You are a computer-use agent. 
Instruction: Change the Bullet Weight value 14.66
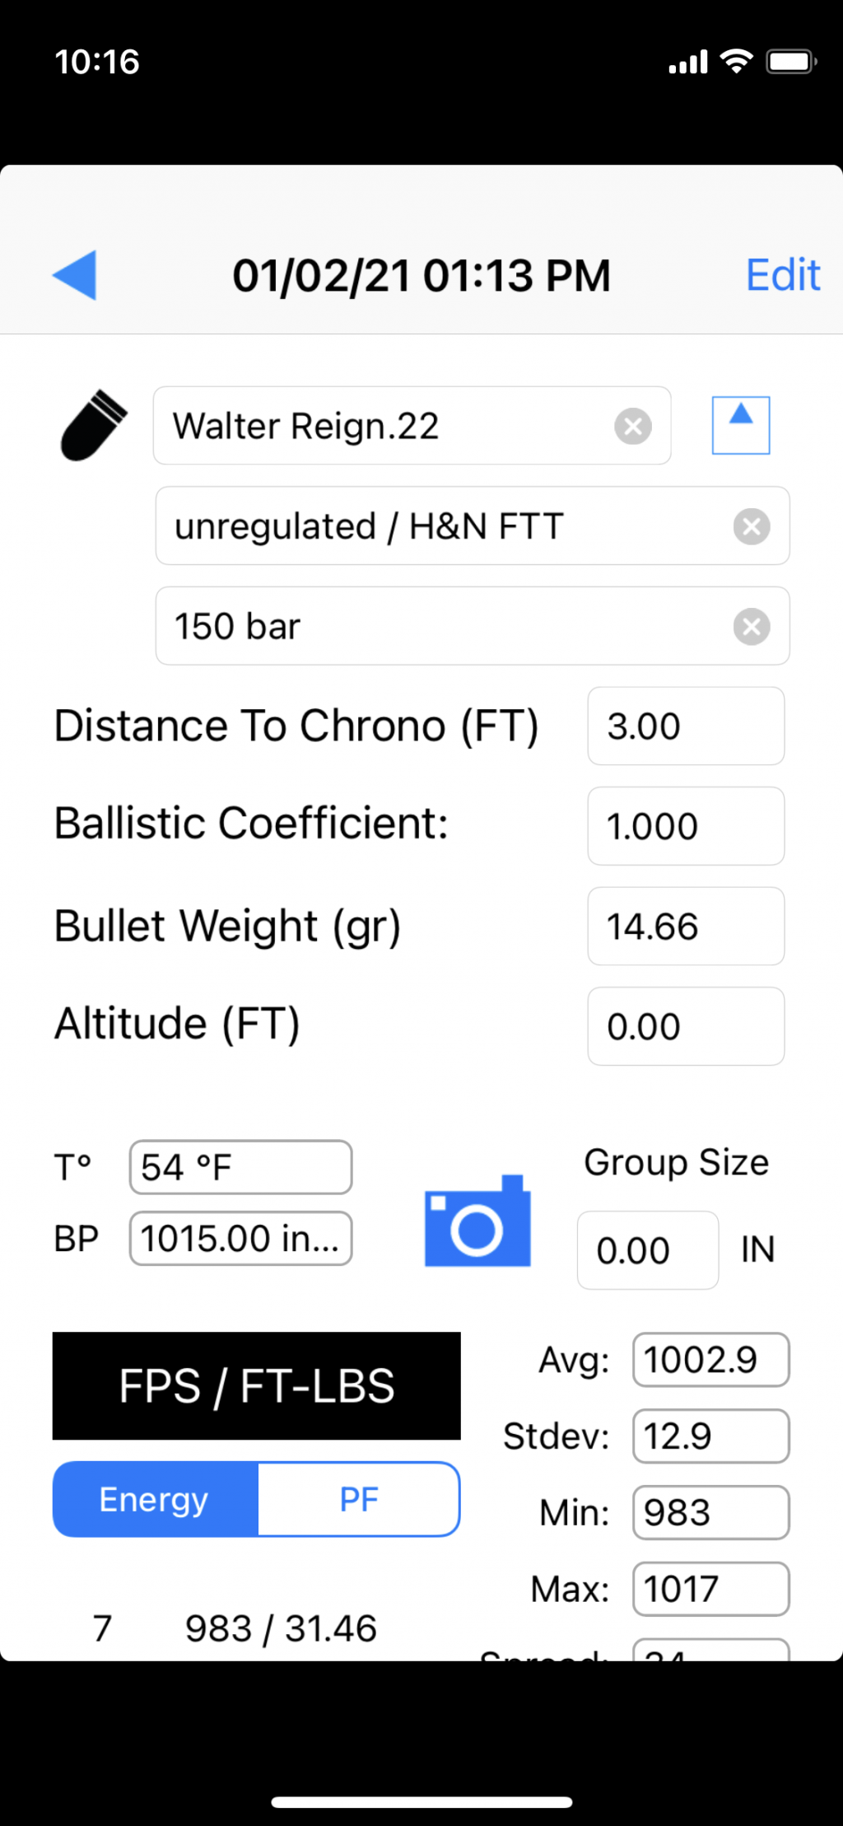tap(686, 927)
